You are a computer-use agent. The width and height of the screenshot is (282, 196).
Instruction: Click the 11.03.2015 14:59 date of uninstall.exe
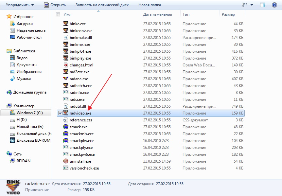tap(157, 161)
